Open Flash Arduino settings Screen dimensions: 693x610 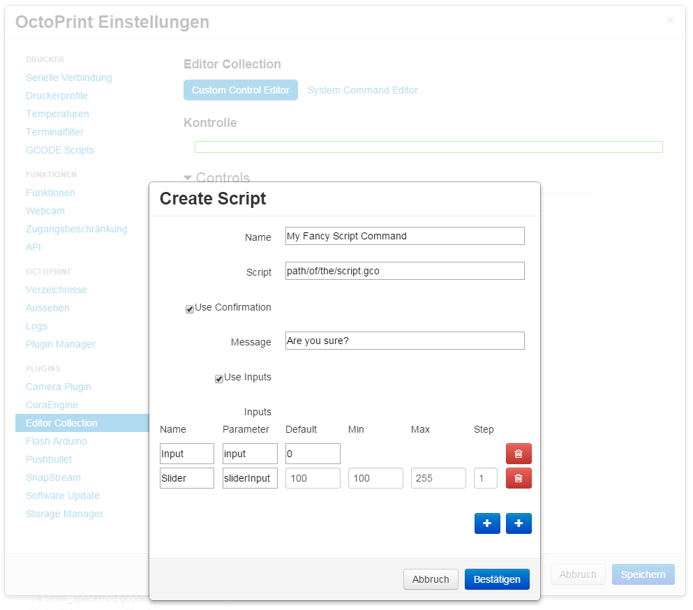56,441
